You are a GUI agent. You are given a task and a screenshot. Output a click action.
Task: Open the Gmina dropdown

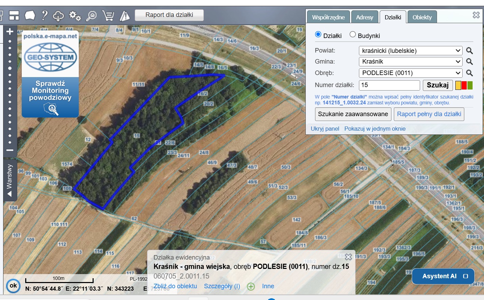tap(411, 62)
